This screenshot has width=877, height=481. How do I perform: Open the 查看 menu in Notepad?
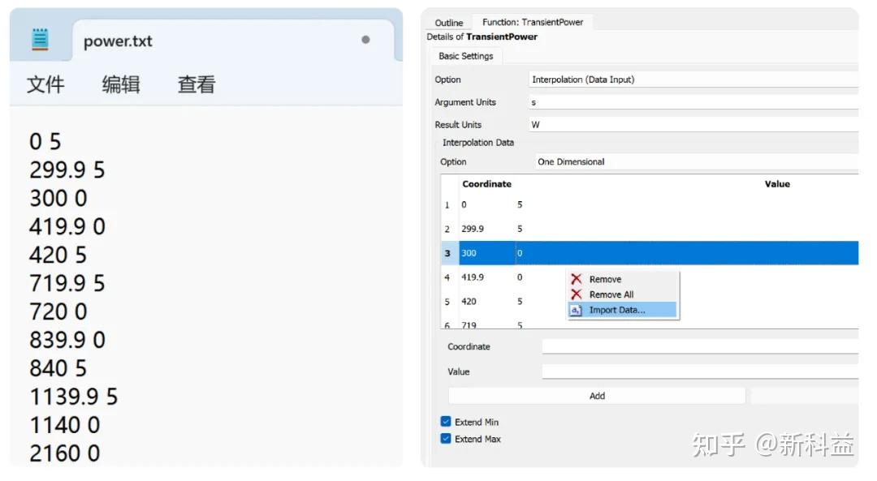(197, 84)
